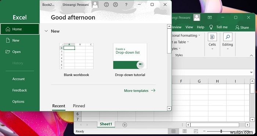257x136 pixels.
Task: Click the previous sheet navigation arrow
Action: (x=81, y=125)
